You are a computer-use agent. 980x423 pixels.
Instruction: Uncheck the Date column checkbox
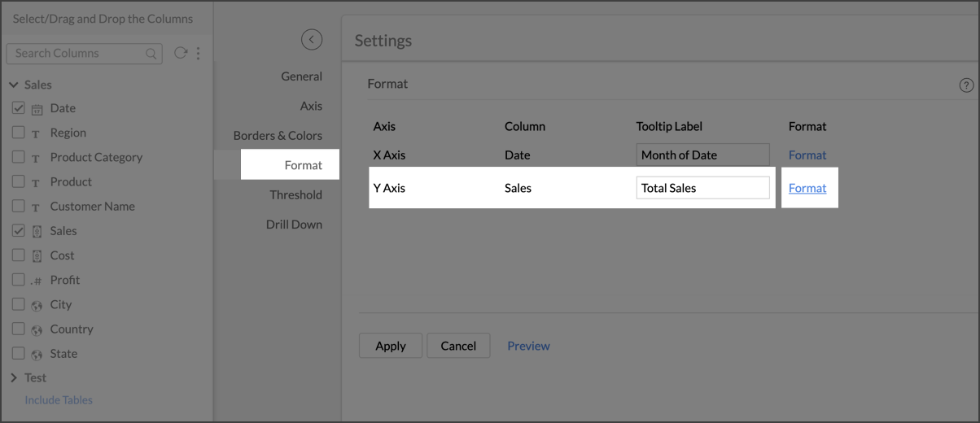[x=18, y=108]
